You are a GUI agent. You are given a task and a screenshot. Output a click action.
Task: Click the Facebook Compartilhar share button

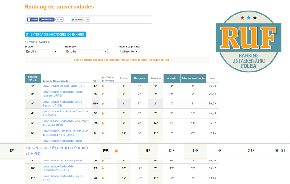(47, 20)
